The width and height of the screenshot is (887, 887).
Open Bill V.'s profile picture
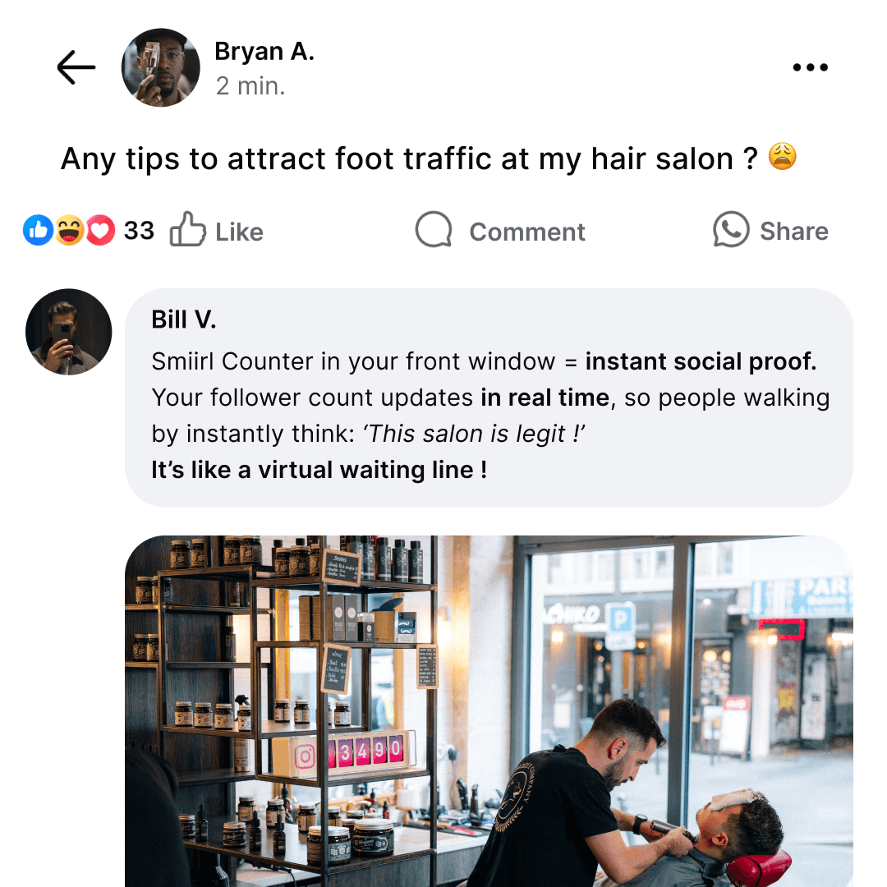coord(68,332)
